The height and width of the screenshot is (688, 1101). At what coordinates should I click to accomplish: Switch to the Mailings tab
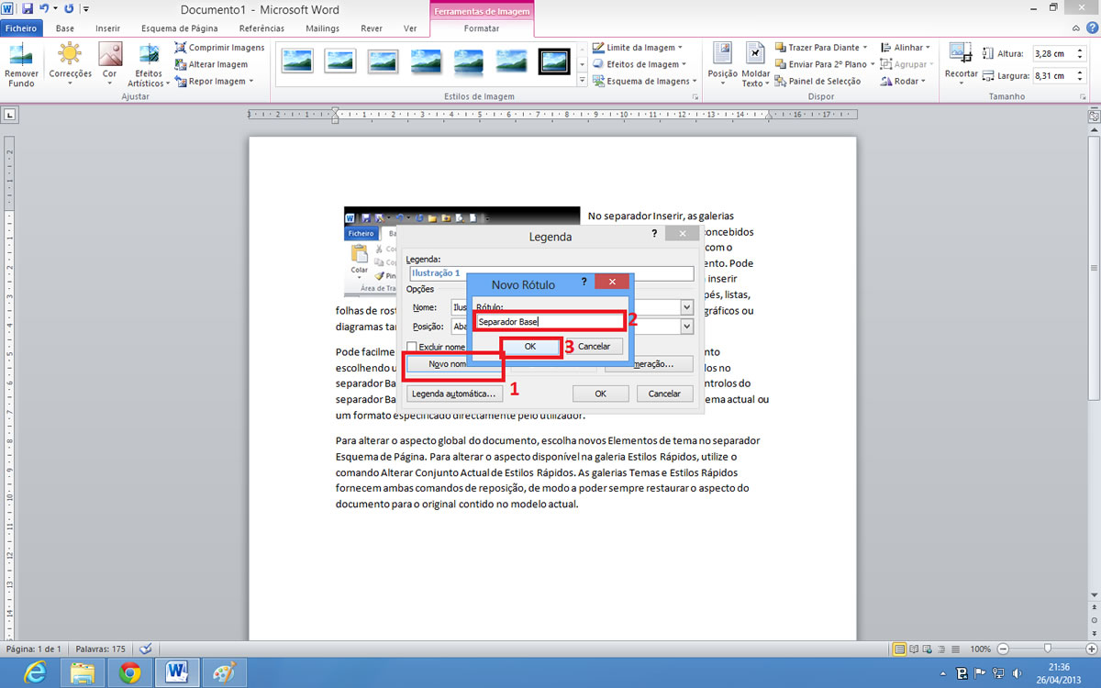tap(322, 28)
